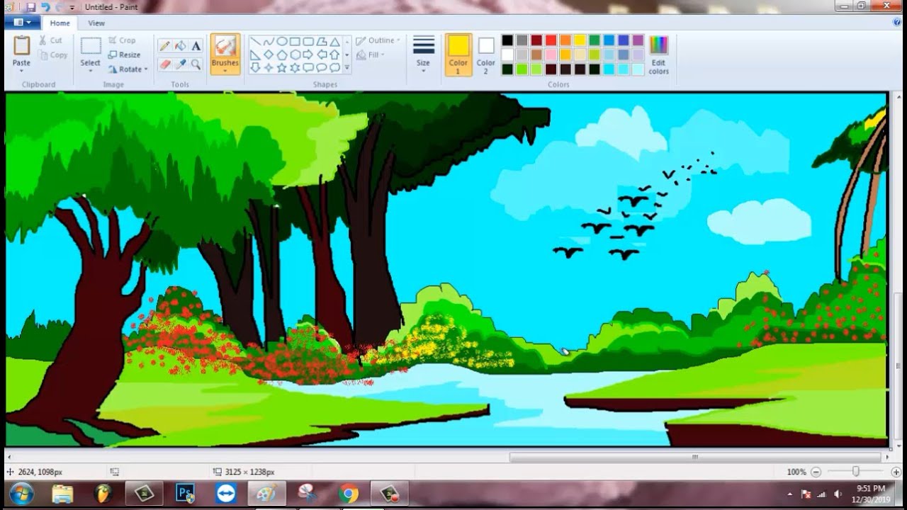The image size is (907, 510).
Task: Select the Pentagon shape
Action: [x=282, y=55]
